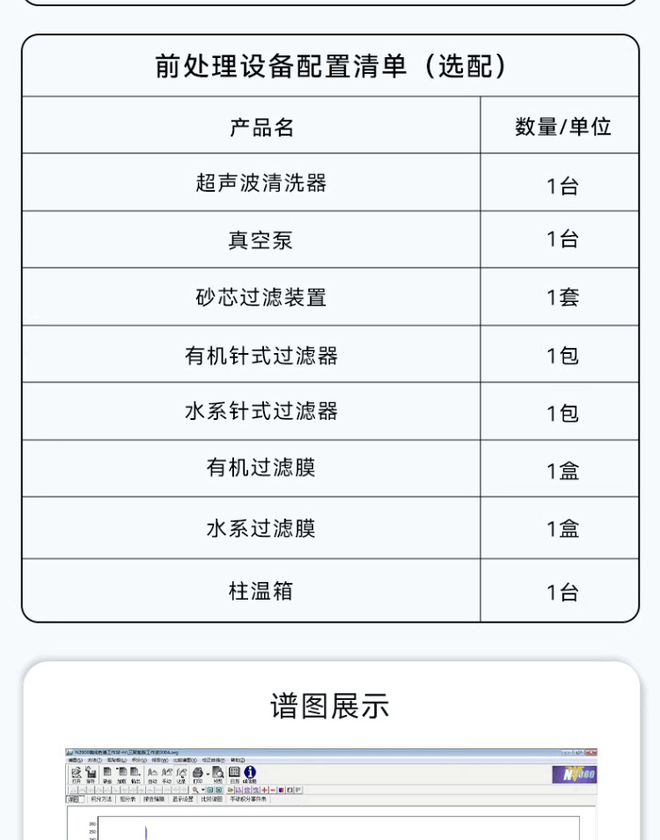660x840 pixels.
Task: Click the Save (保存) toolbar icon
Action: pyautogui.click(x=91, y=774)
